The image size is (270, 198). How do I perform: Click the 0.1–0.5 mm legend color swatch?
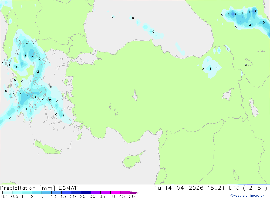coord(7,193)
